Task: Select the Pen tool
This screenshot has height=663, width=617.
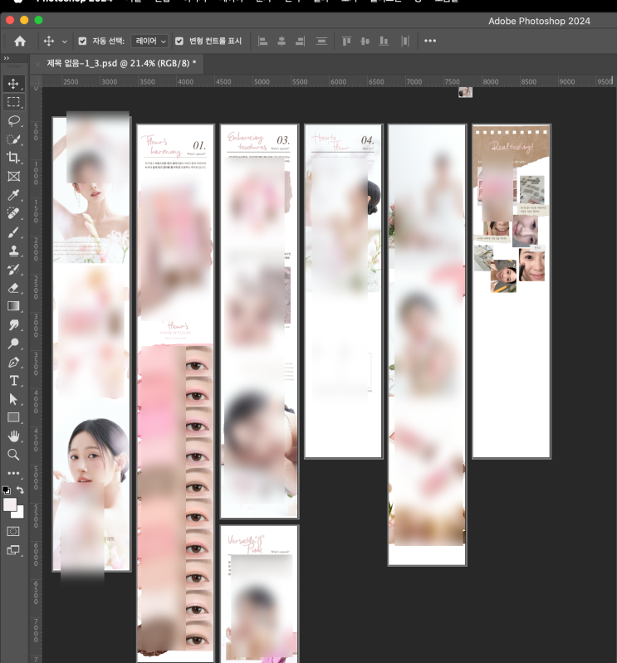Action: (x=13, y=363)
